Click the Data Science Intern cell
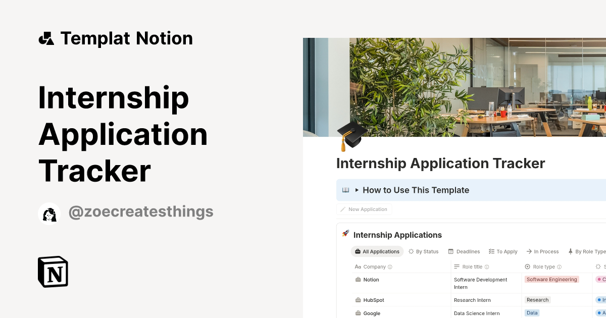Image resolution: width=606 pixels, height=318 pixels. 476,313
